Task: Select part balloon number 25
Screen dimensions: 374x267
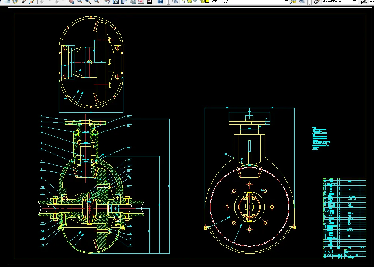Action: [x=129, y=160]
